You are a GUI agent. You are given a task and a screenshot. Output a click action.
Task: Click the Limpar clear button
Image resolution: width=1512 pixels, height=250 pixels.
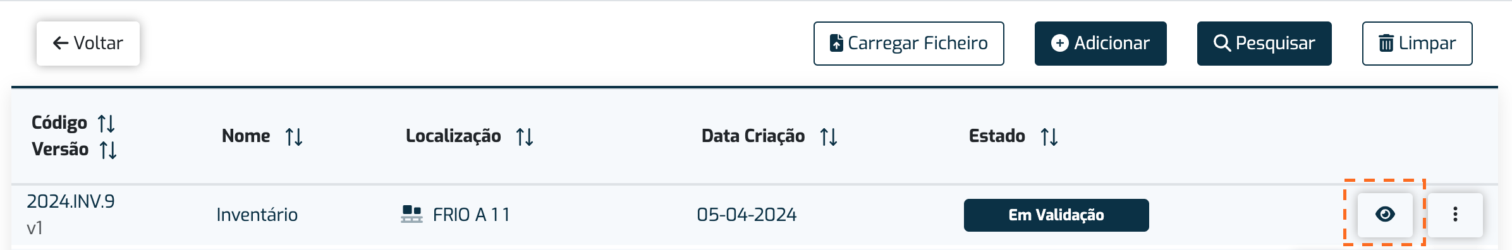click(x=1417, y=44)
